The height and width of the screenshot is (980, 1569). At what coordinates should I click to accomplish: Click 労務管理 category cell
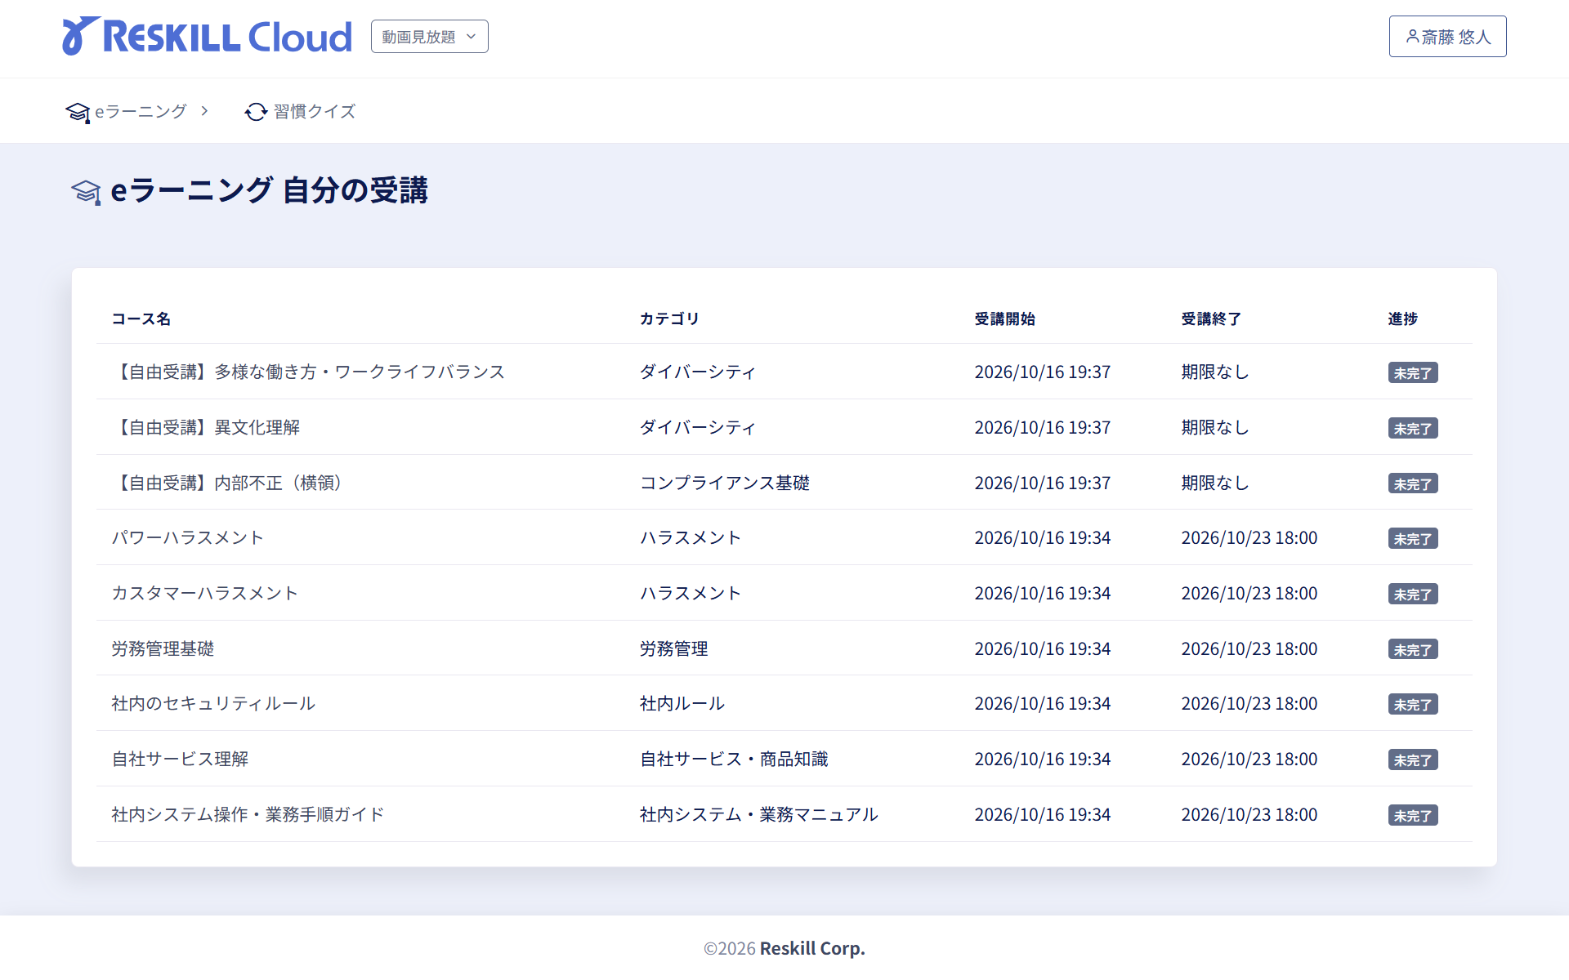[674, 648]
